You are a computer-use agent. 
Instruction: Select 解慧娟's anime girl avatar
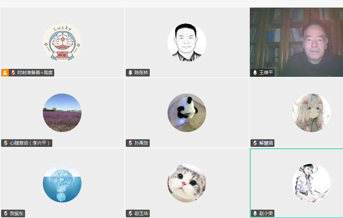(x=312, y=113)
